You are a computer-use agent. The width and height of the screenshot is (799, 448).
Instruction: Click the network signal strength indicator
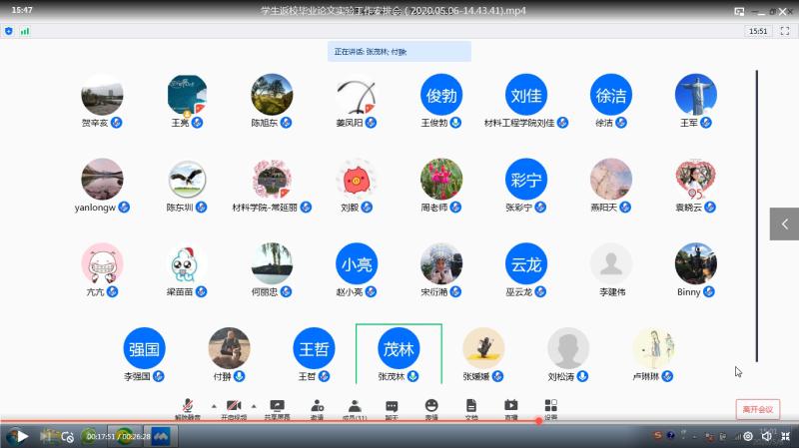25,31
